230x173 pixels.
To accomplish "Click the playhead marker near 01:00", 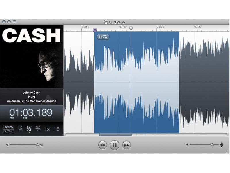I will point(131,27).
